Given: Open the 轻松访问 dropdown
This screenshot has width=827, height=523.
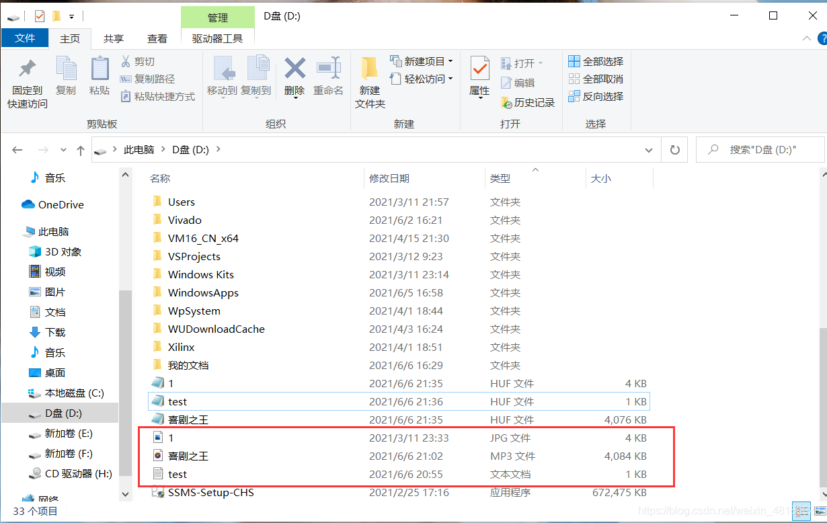Looking at the screenshot, I should tap(422, 79).
